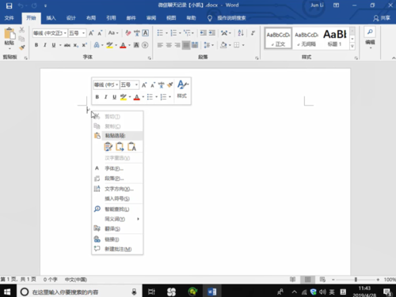The image size is (396, 297).
Task: Click Numbering list icon in ribbon
Action: tap(173, 33)
